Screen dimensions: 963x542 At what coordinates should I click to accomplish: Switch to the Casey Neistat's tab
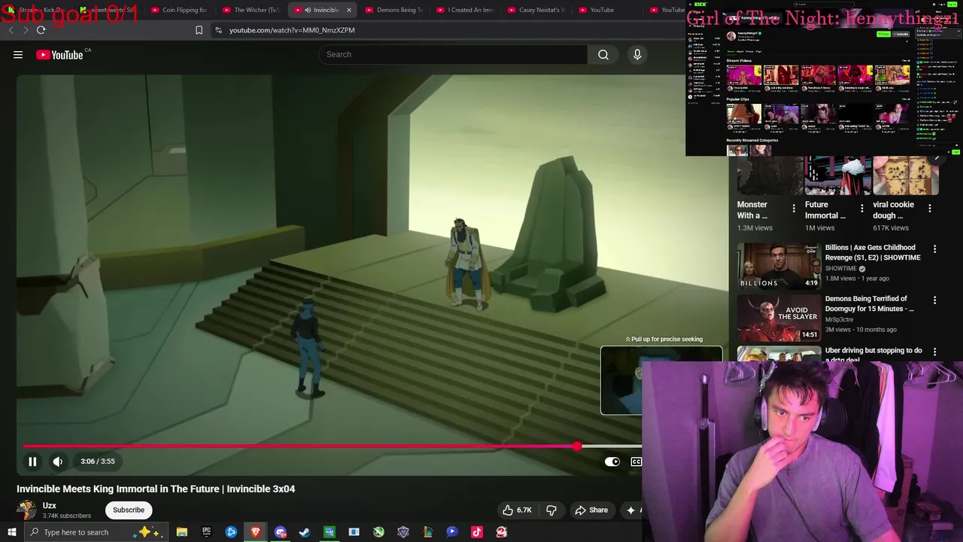[x=536, y=10]
